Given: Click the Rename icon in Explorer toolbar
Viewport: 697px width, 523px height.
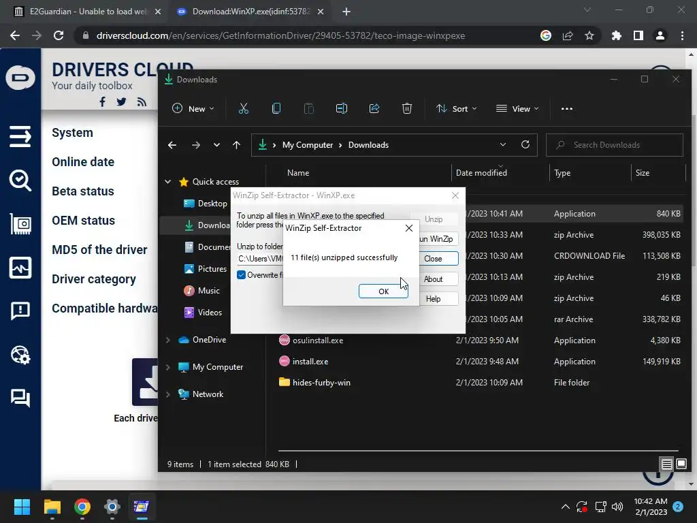Looking at the screenshot, I should [x=342, y=108].
